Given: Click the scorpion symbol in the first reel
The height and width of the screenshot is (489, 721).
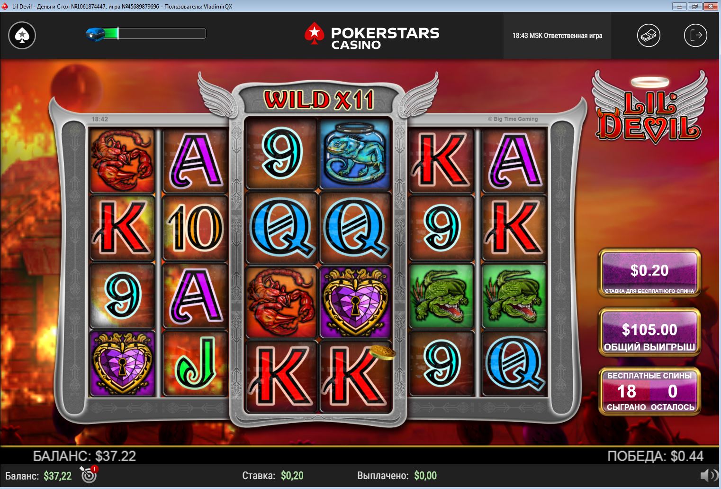Looking at the screenshot, I should [123, 161].
